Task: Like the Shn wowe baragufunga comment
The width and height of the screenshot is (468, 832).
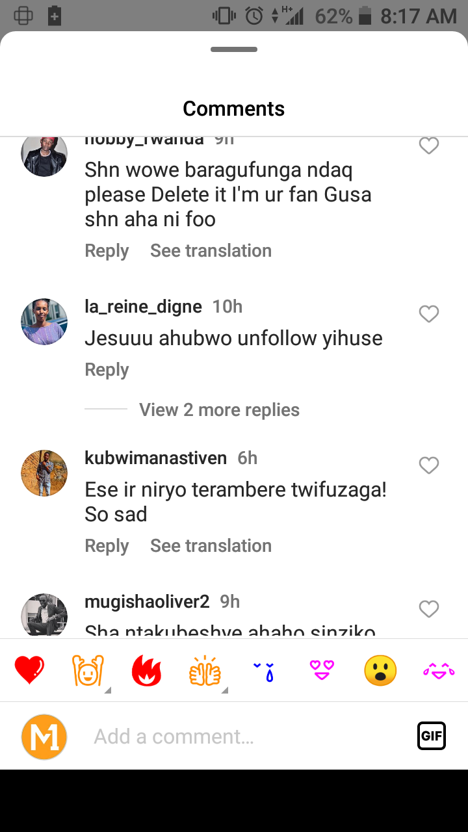Action: 429,146
